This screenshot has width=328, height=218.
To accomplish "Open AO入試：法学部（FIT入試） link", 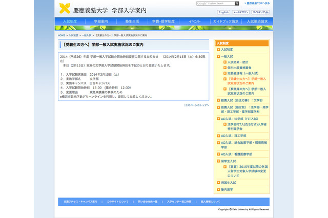I will point(240,119).
